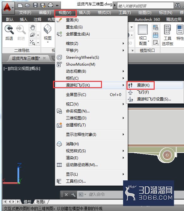Select 漫游(K) walk in submenu
The image size is (184, 211).
click(155, 85)
